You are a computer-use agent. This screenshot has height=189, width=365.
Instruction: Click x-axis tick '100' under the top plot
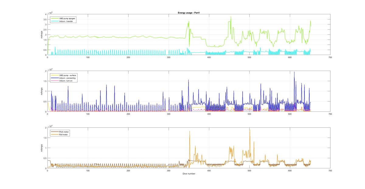point(88,57)
